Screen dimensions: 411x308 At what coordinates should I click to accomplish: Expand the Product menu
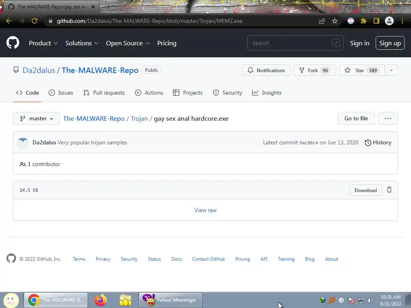(43, 43)
